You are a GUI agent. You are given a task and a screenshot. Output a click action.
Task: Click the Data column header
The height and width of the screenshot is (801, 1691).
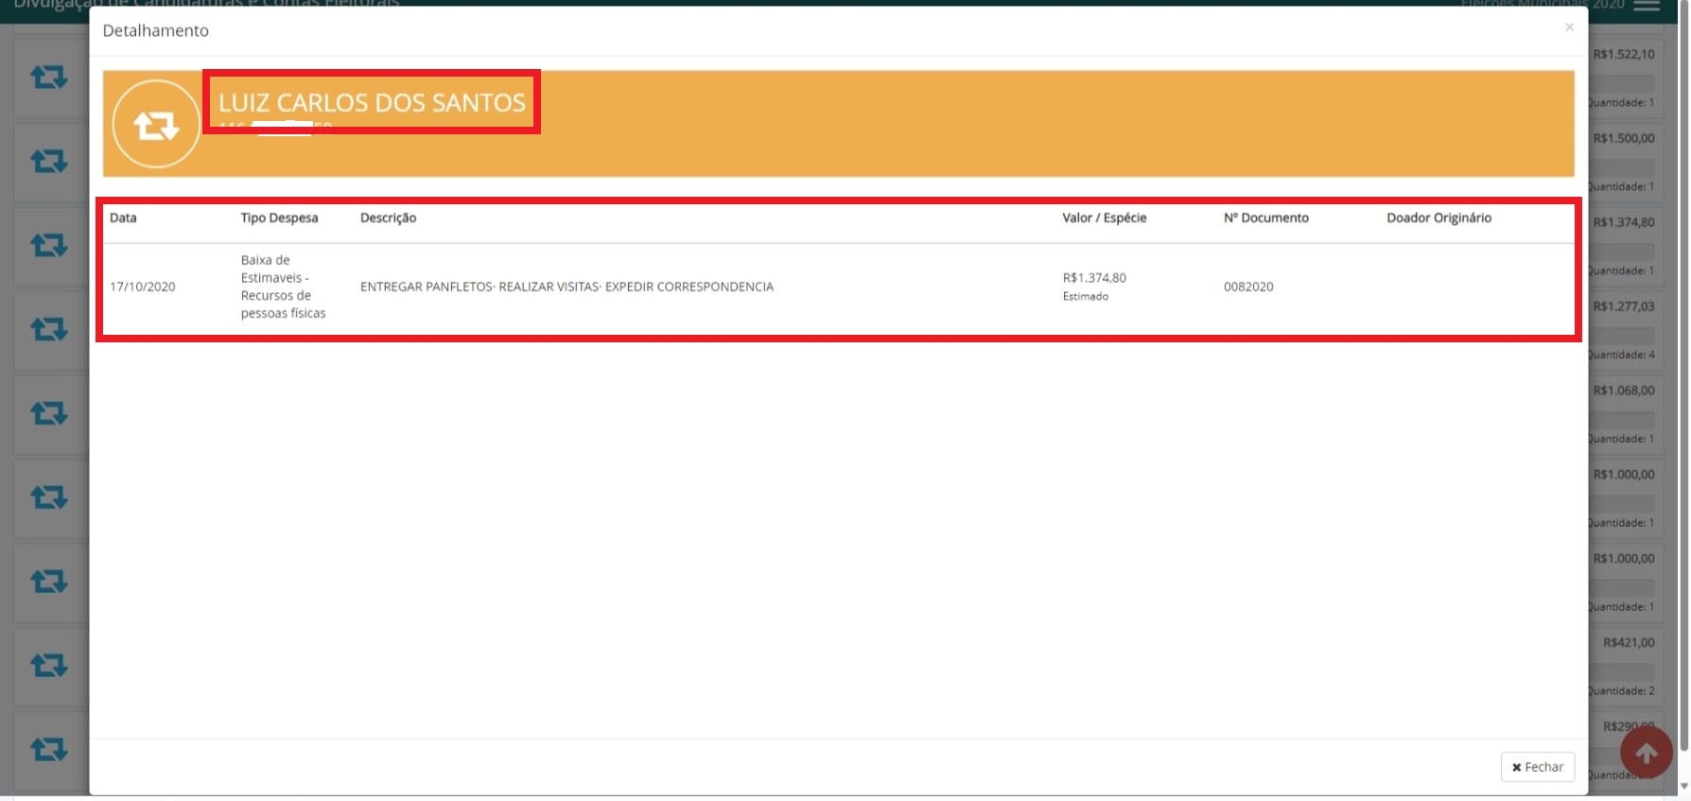[x=123, y=218]
